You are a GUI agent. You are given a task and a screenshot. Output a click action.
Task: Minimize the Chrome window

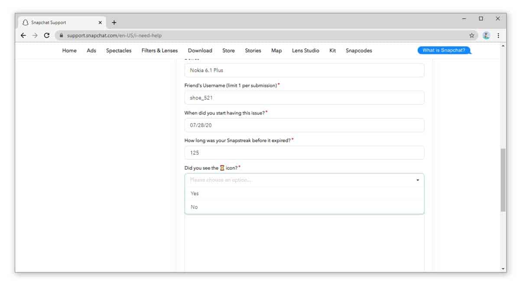point(465,19)
